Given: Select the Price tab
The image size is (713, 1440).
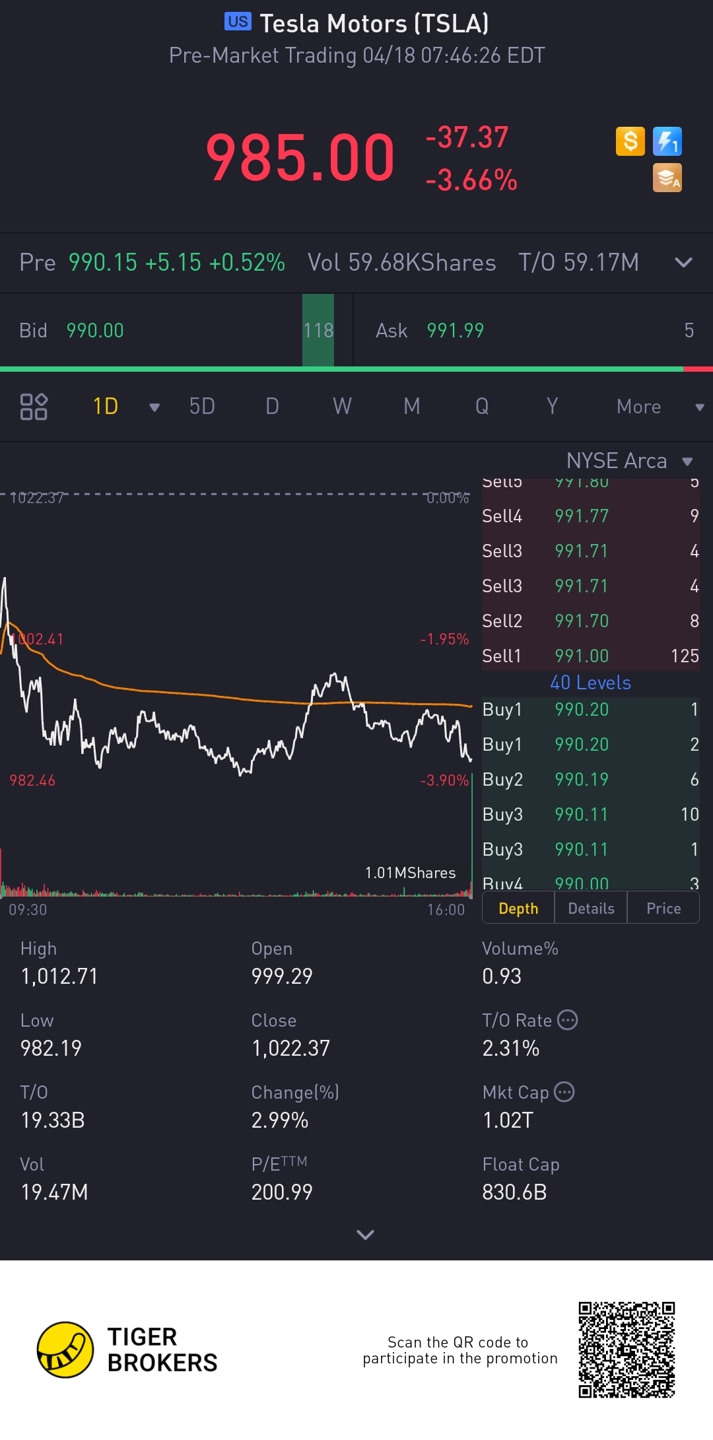Looking at the screenshot, I should pos(663,909).
